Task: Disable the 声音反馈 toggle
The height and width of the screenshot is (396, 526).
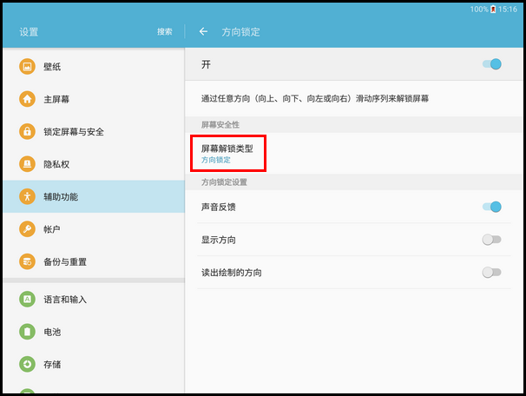Action: [492, 207]
